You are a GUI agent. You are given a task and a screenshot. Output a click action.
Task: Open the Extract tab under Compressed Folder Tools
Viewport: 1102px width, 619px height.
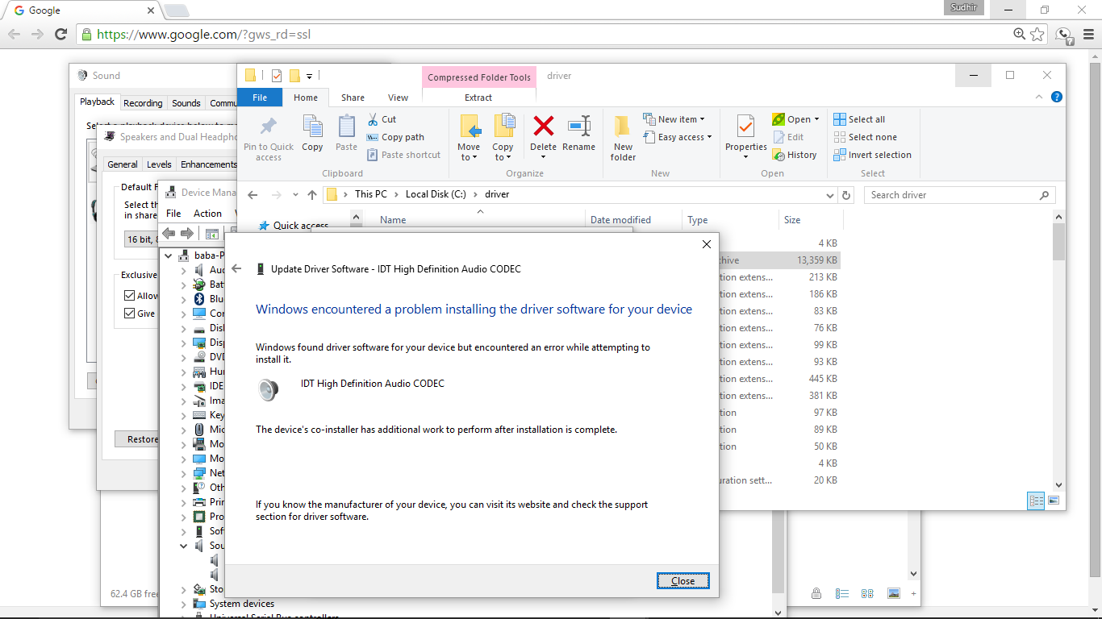coord(478,98)
